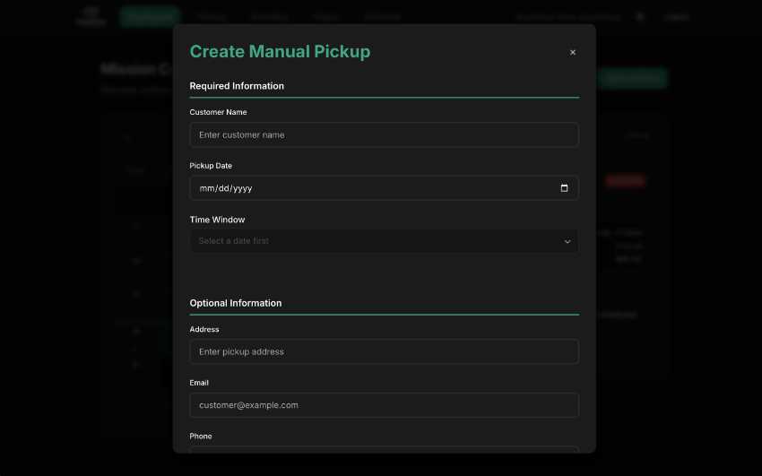Screen dimensions: 762x476
Task: Click into the pickup address field
Action: pos(384,351)
